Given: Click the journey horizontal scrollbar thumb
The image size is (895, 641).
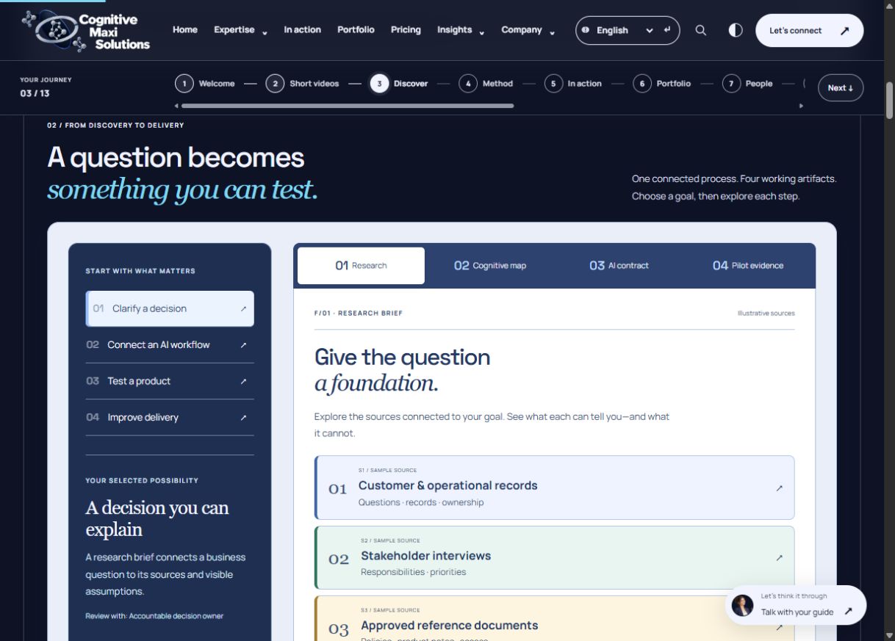Looking at the screenshot, I should [348, 106].
